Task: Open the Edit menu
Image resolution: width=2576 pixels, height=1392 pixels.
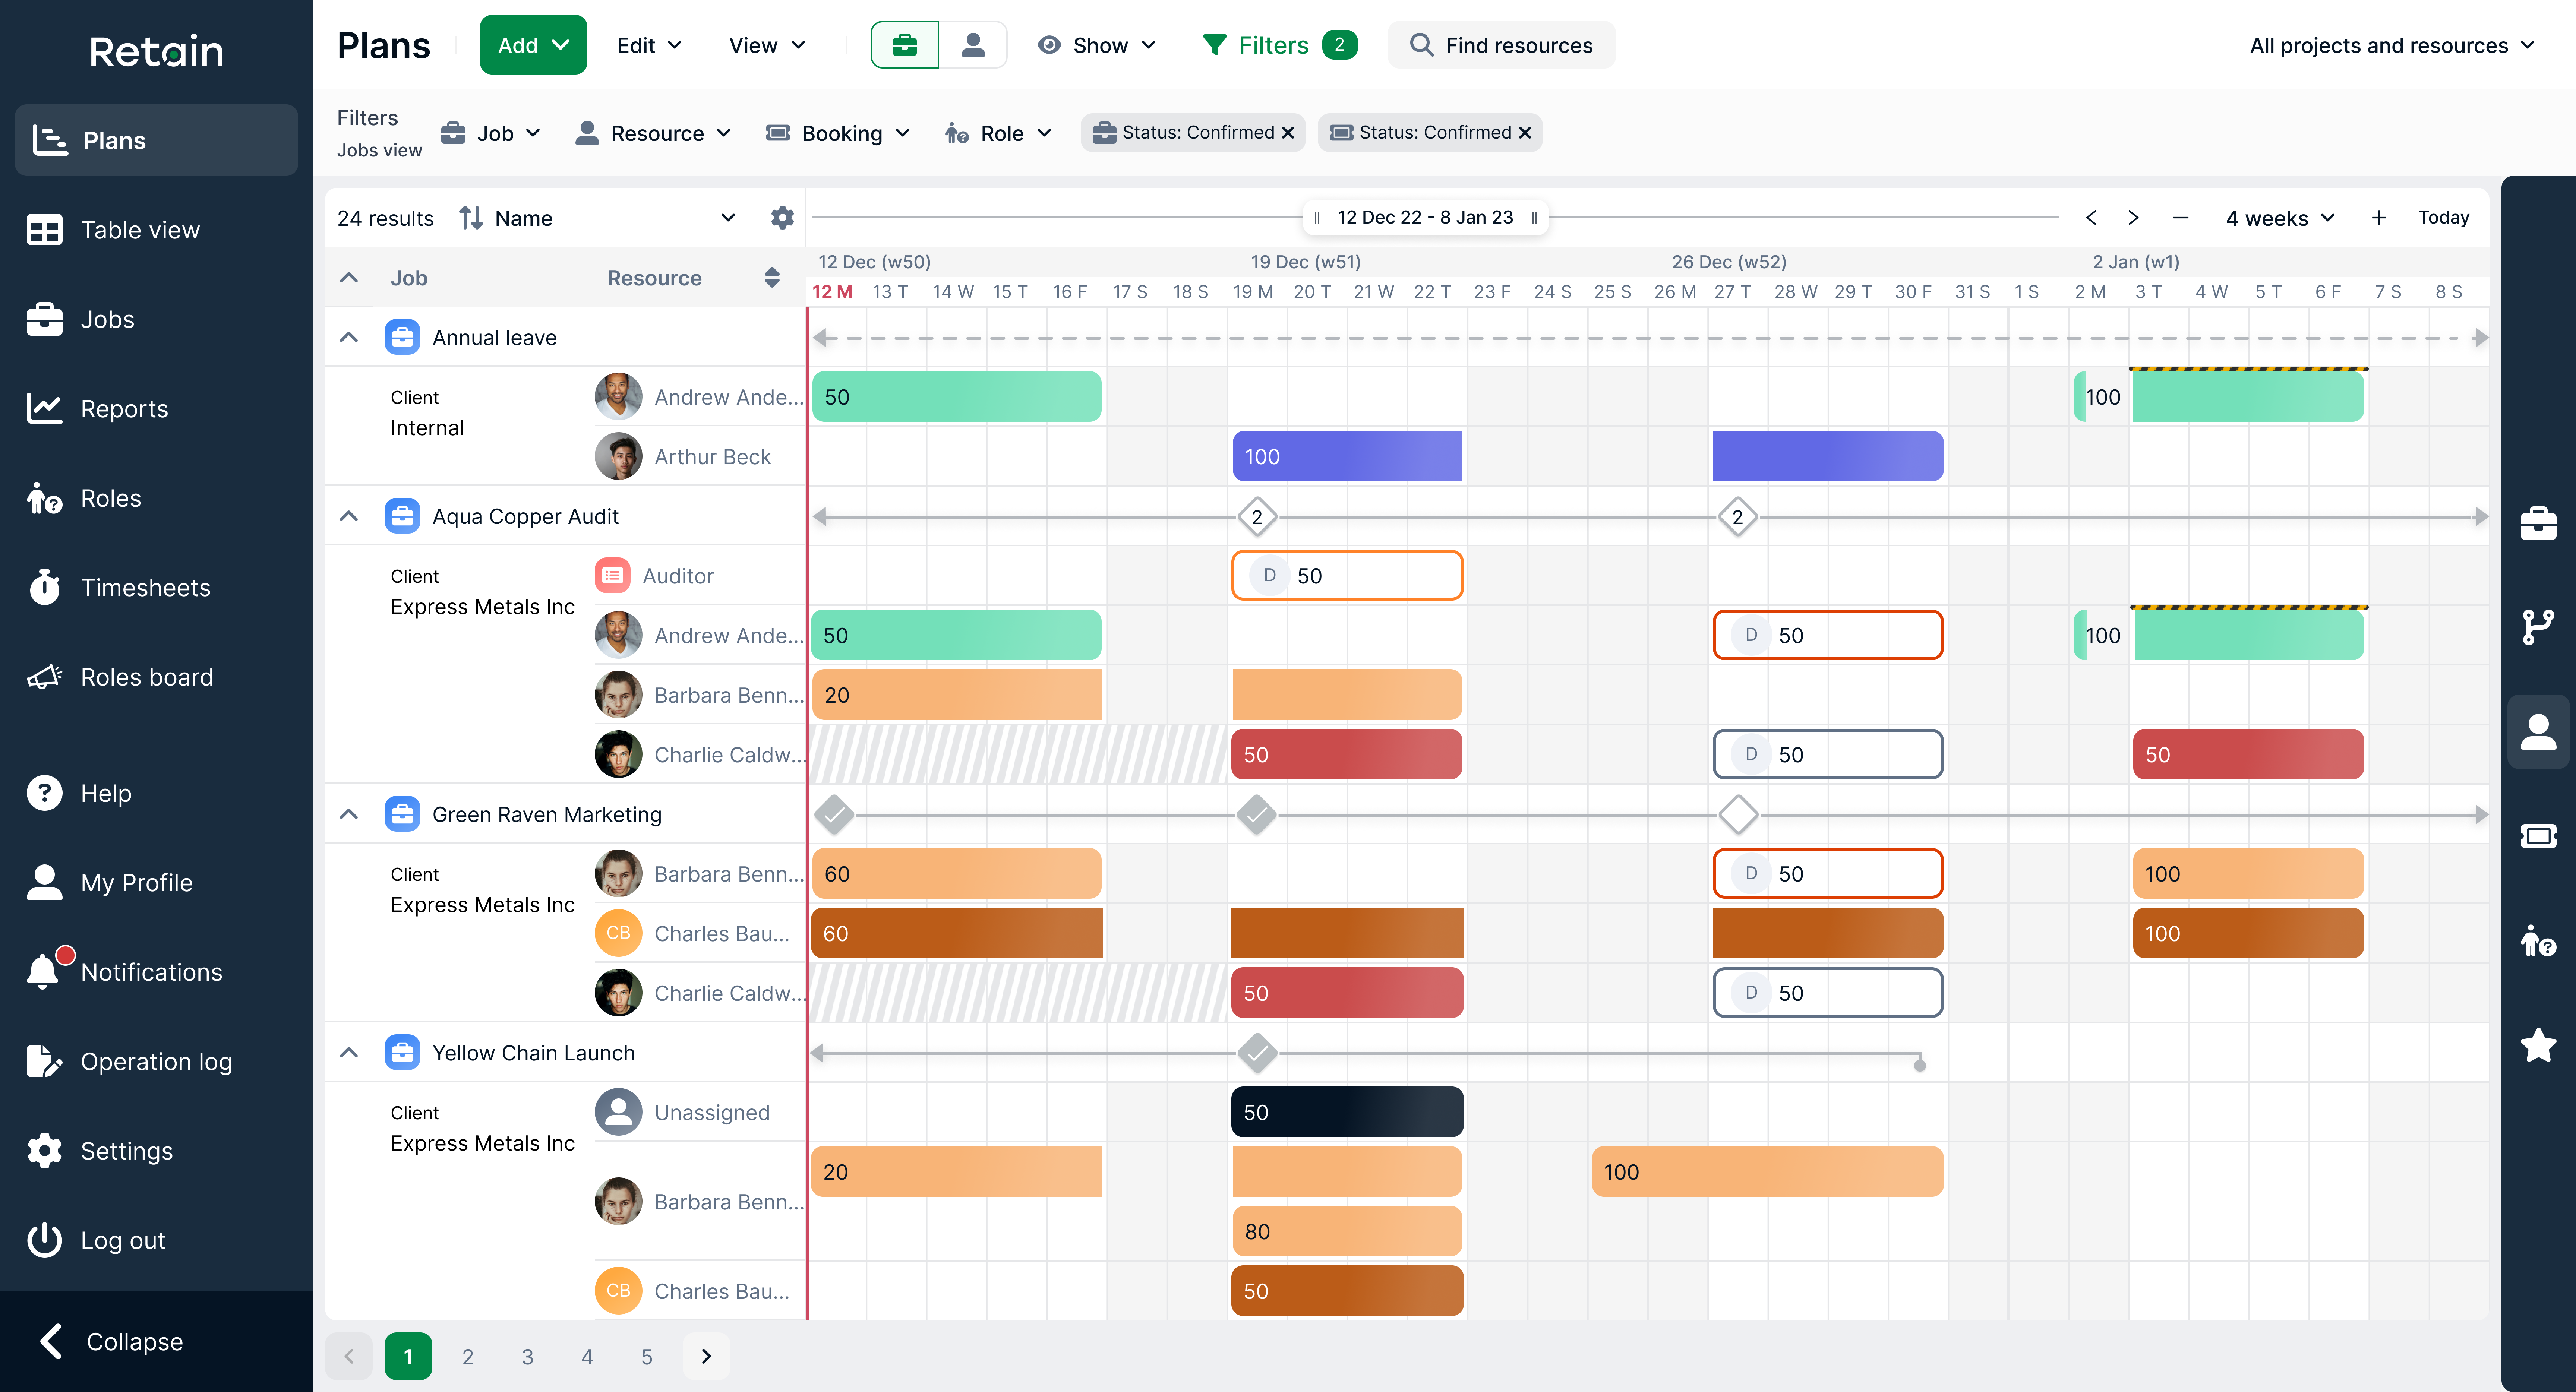Action: pyautogui.click(x=648, y=45)
